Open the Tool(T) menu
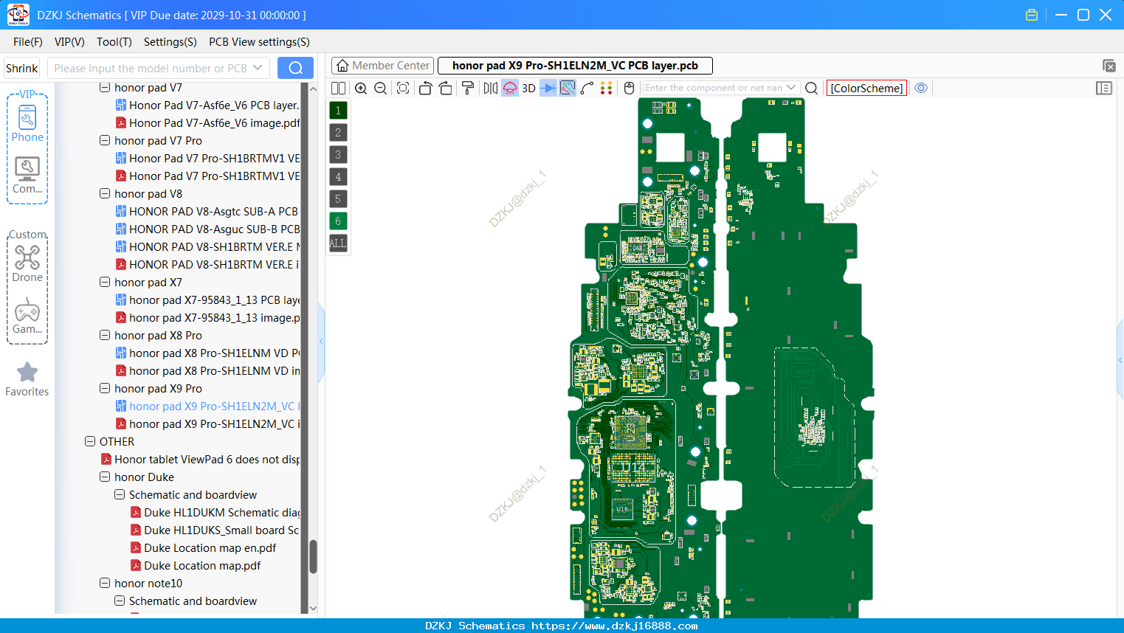This screenshot has width=1124, height=633. [x=114, y=42]
